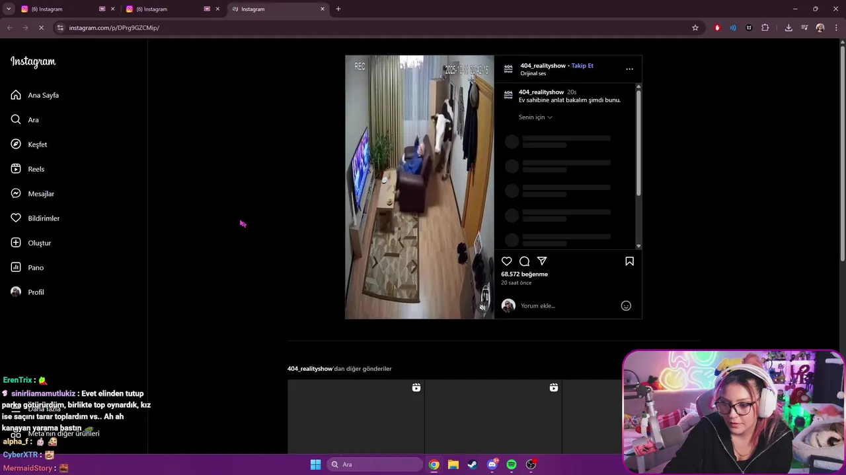Viewport: 846px width, 475px height.
Task: Open media controls playlist icon
Action: click(804, 28)
